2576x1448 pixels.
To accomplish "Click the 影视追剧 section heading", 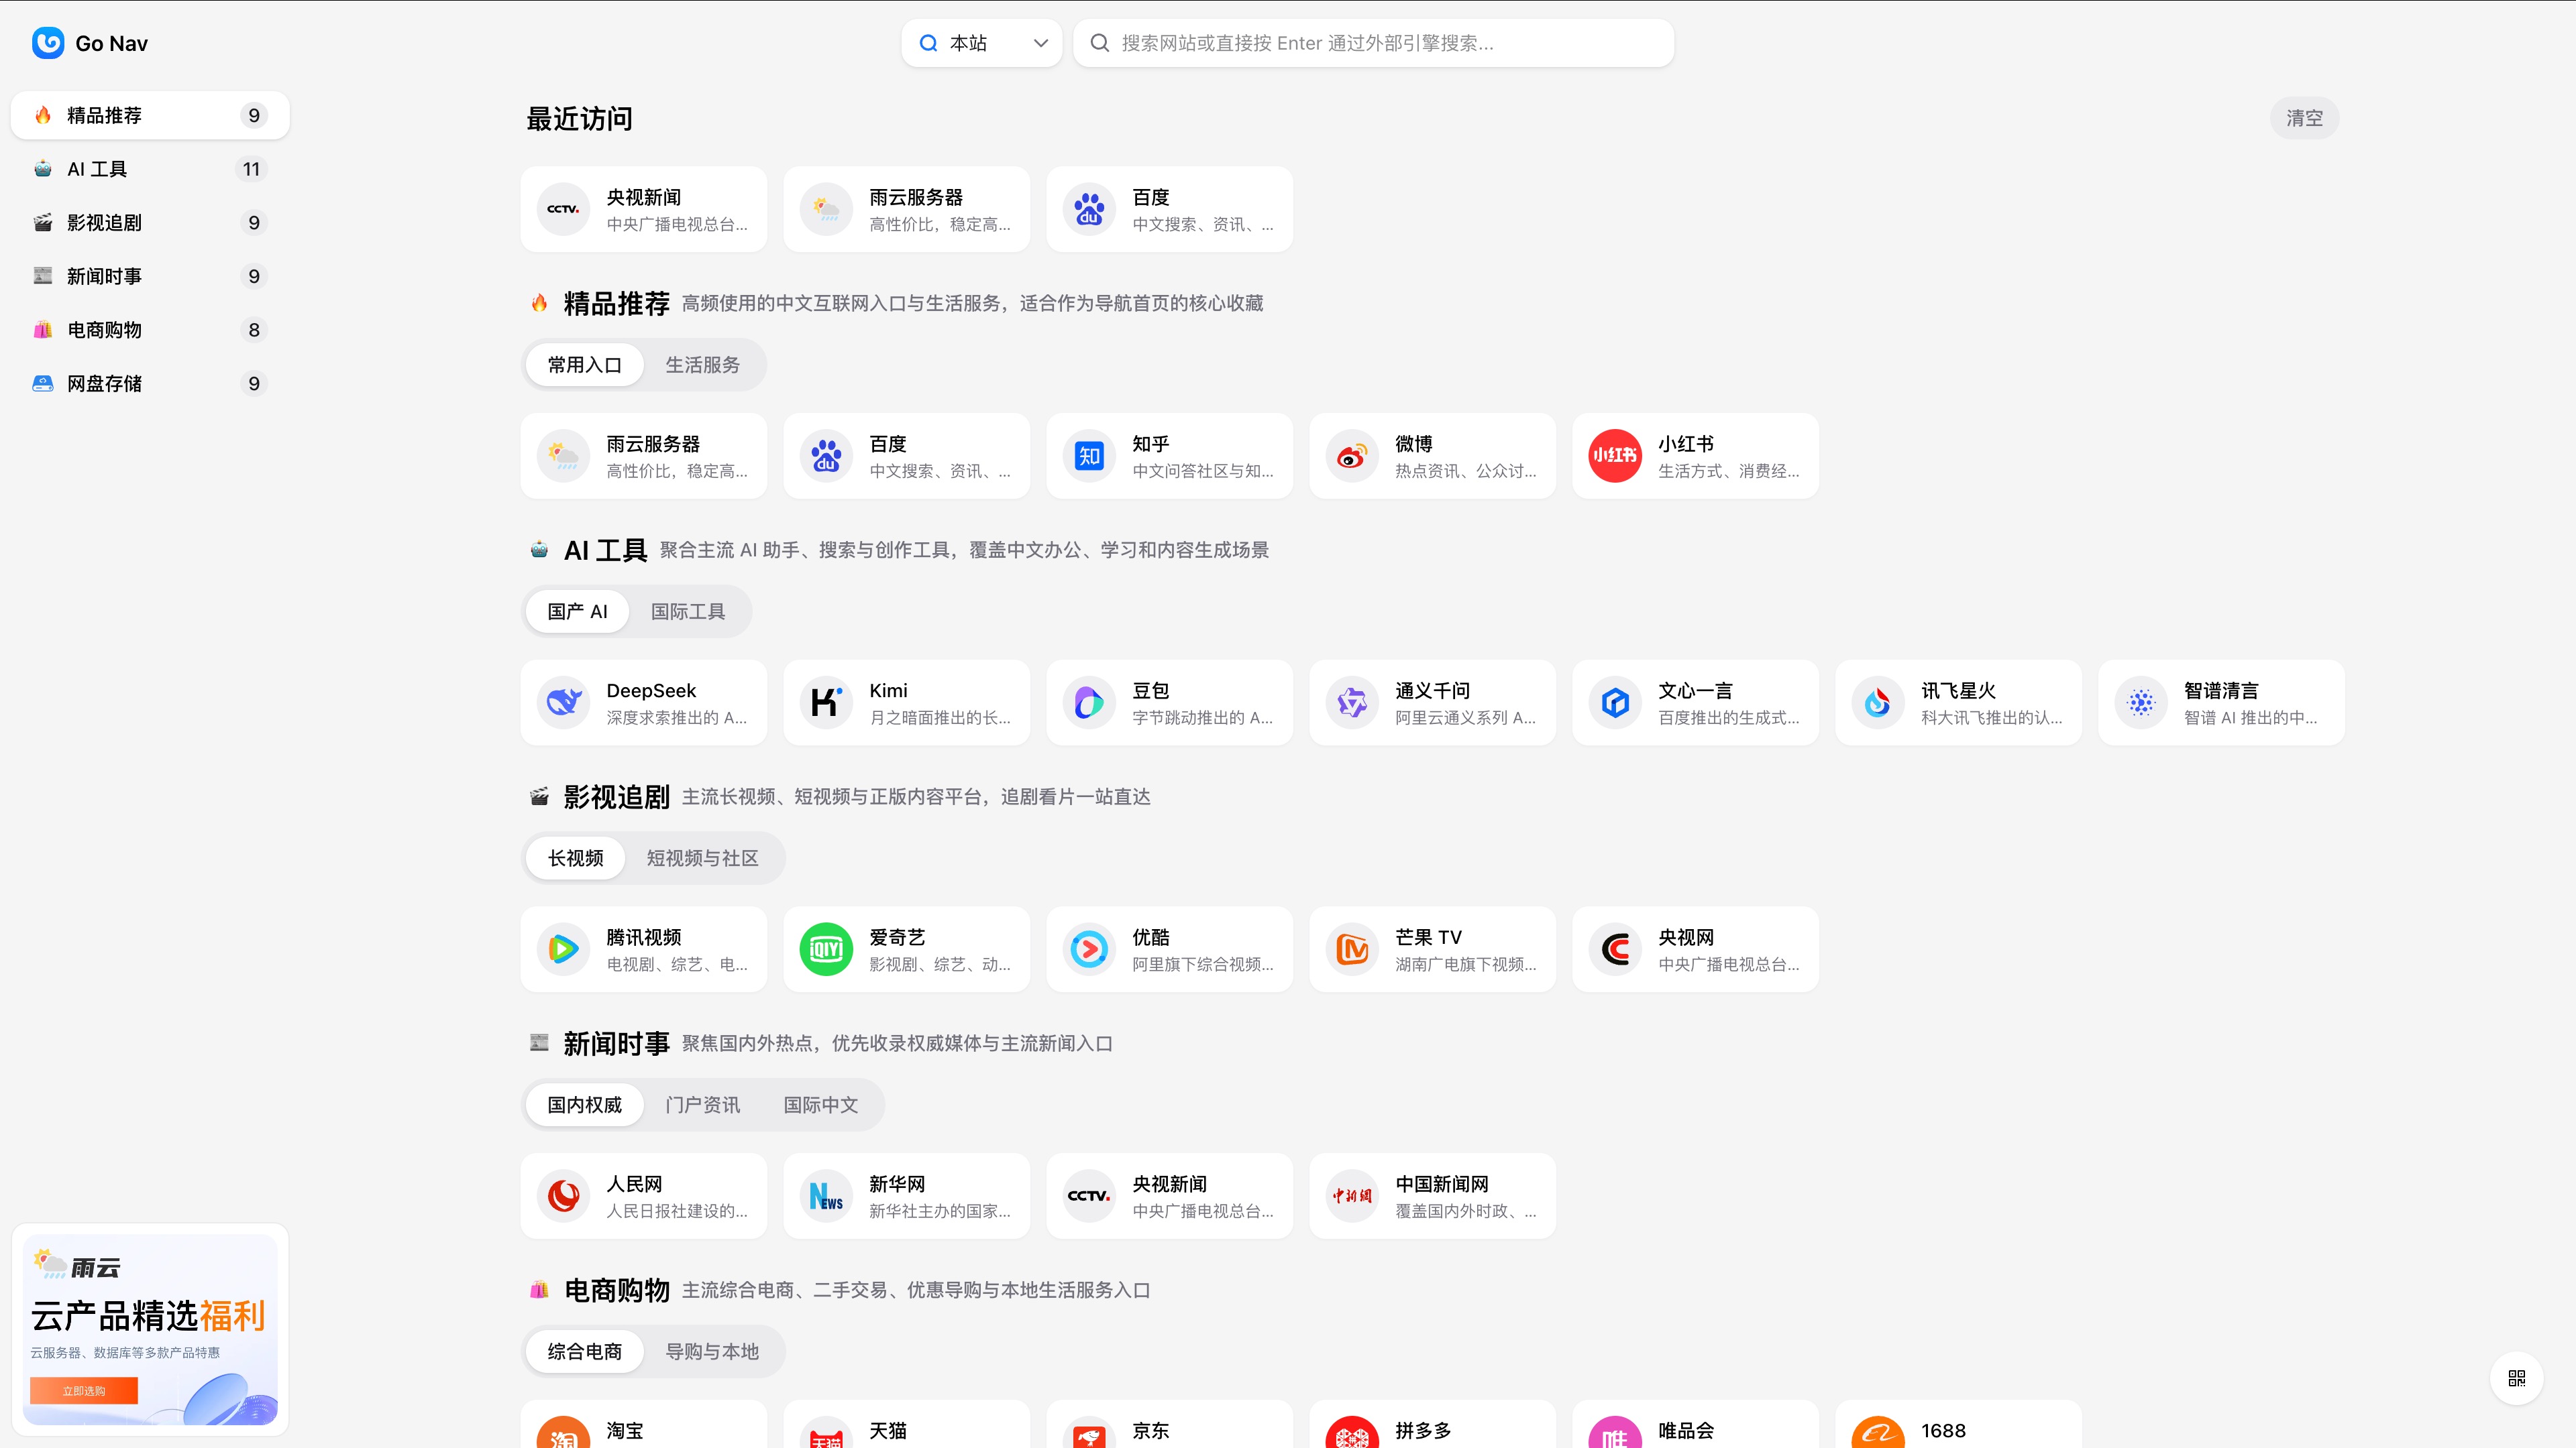I will [x=616, y=798].
